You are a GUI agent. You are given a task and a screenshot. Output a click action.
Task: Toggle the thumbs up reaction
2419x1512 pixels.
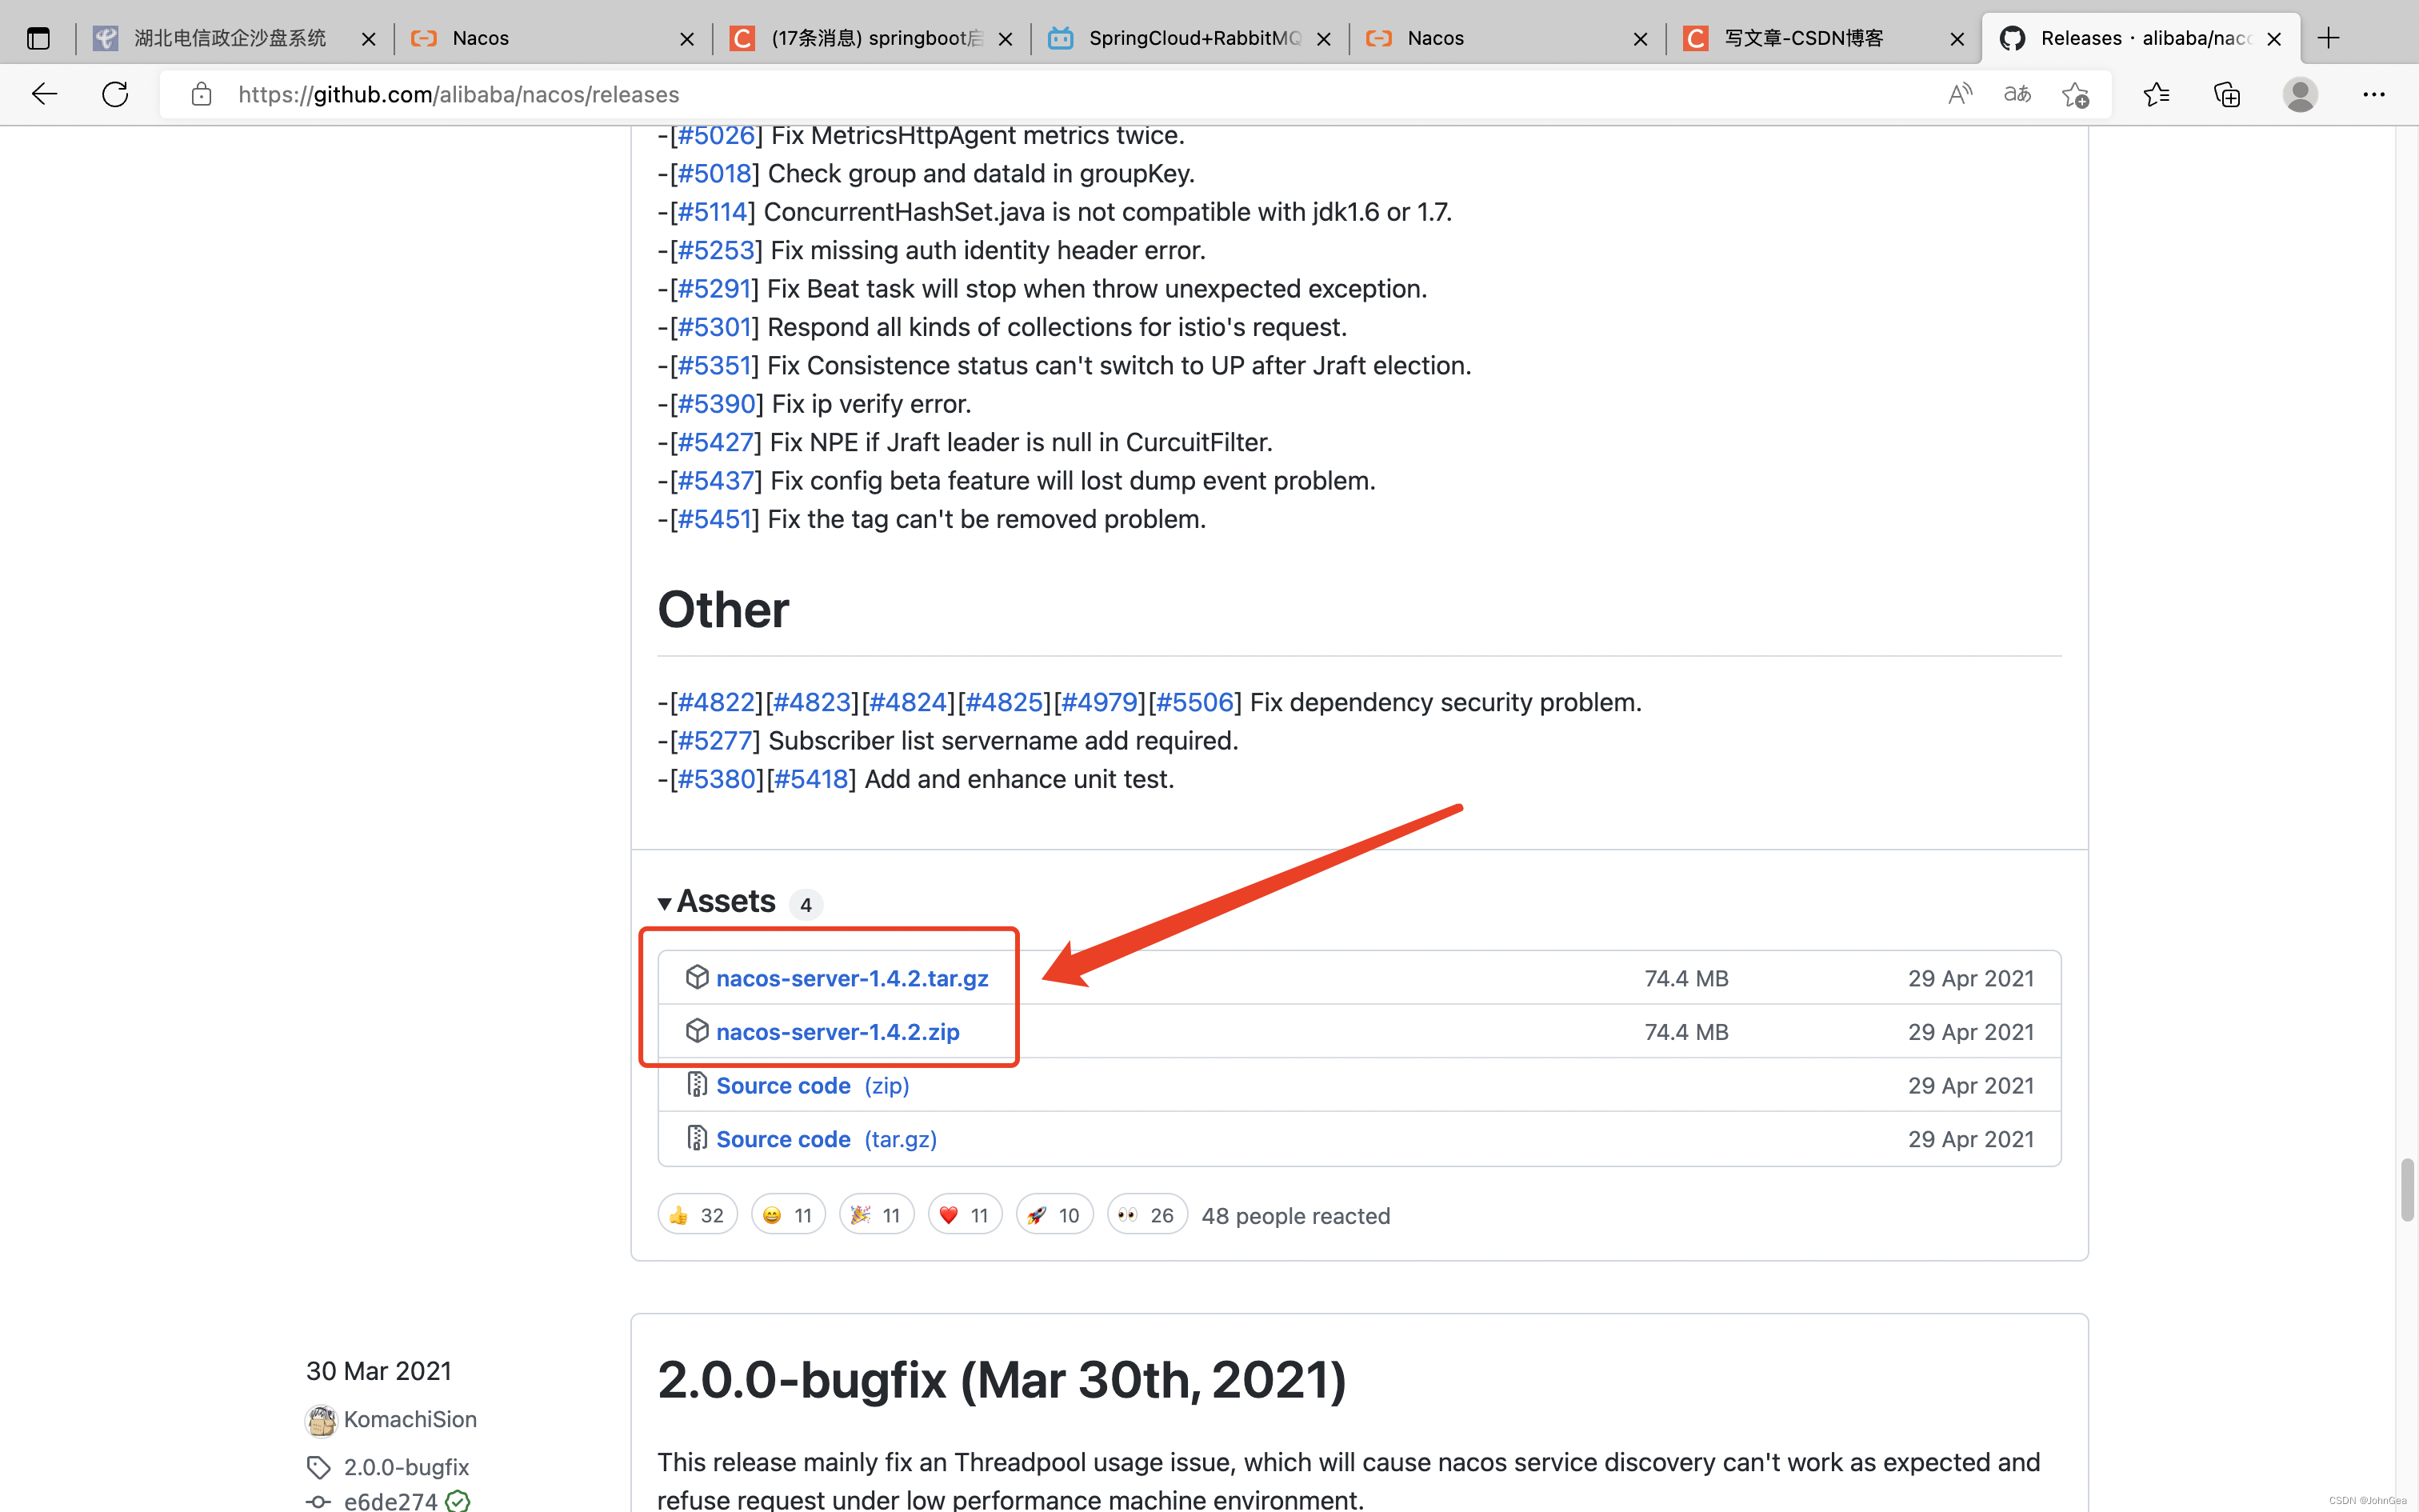coord(697,1215)
